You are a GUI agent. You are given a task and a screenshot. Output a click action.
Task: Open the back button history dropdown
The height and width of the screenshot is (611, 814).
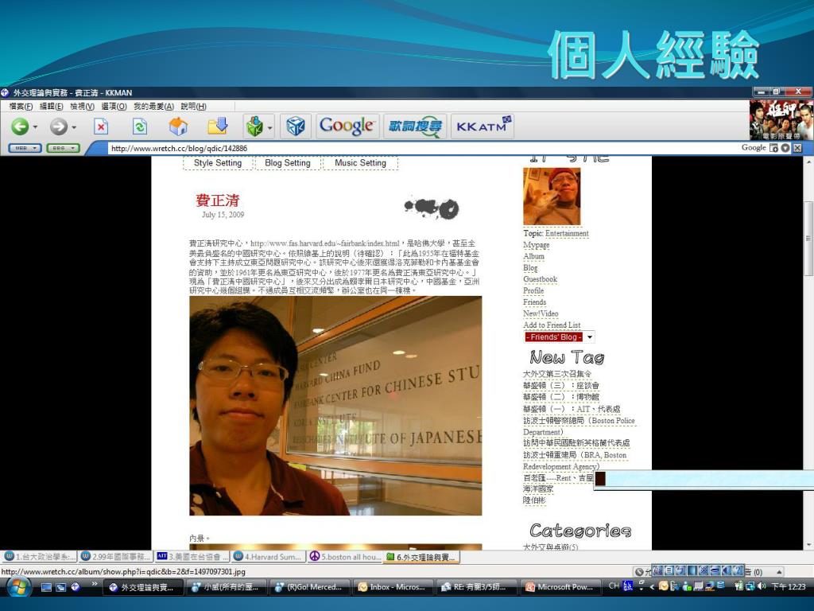point(35,126)
